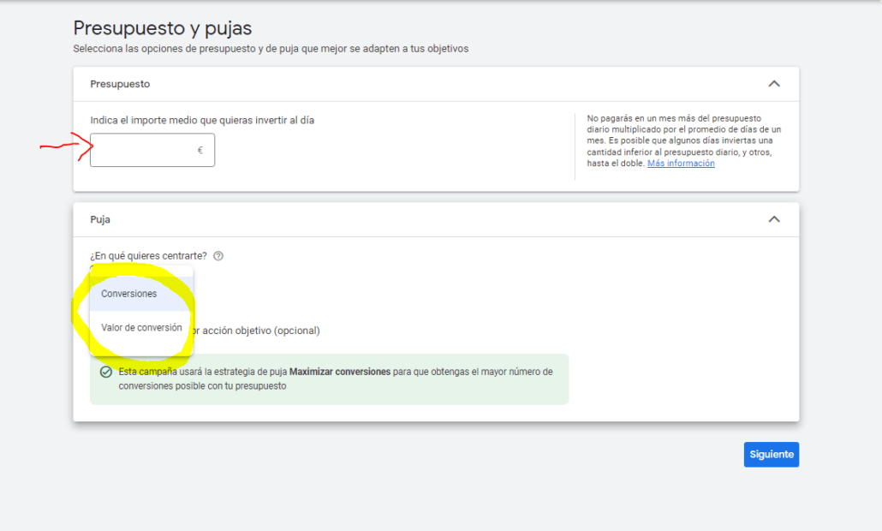The image size is (882, 531).
Task: Open the Más información link
Action: [x=681, y=164]
